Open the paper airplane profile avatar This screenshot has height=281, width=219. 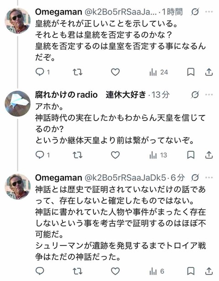(17, 104)
